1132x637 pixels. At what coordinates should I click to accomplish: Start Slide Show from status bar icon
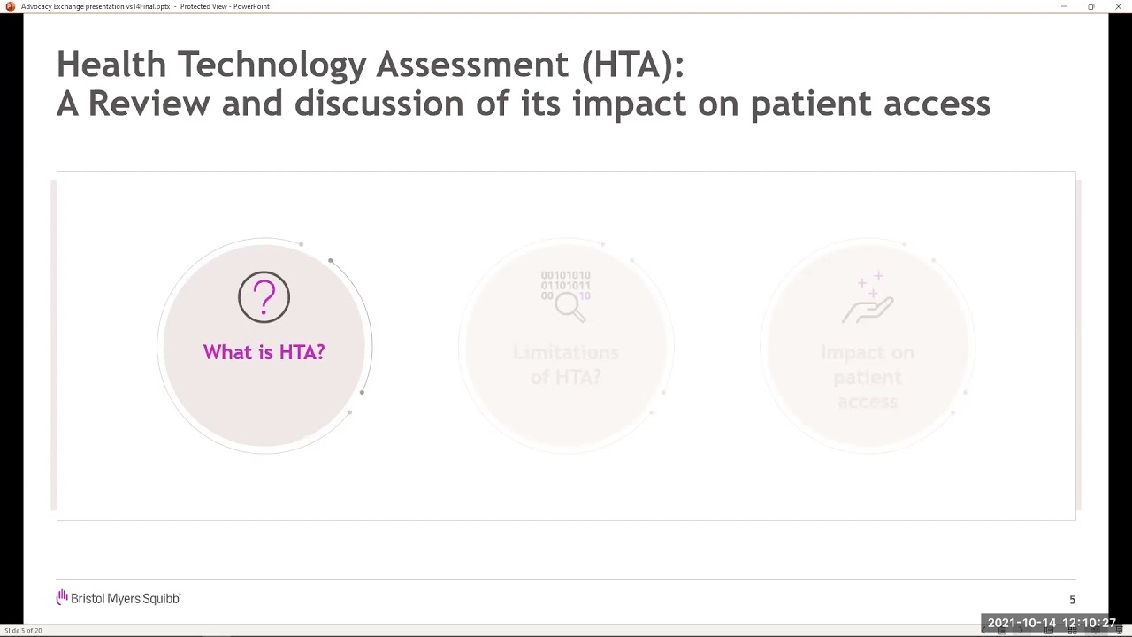point(1118,631)
